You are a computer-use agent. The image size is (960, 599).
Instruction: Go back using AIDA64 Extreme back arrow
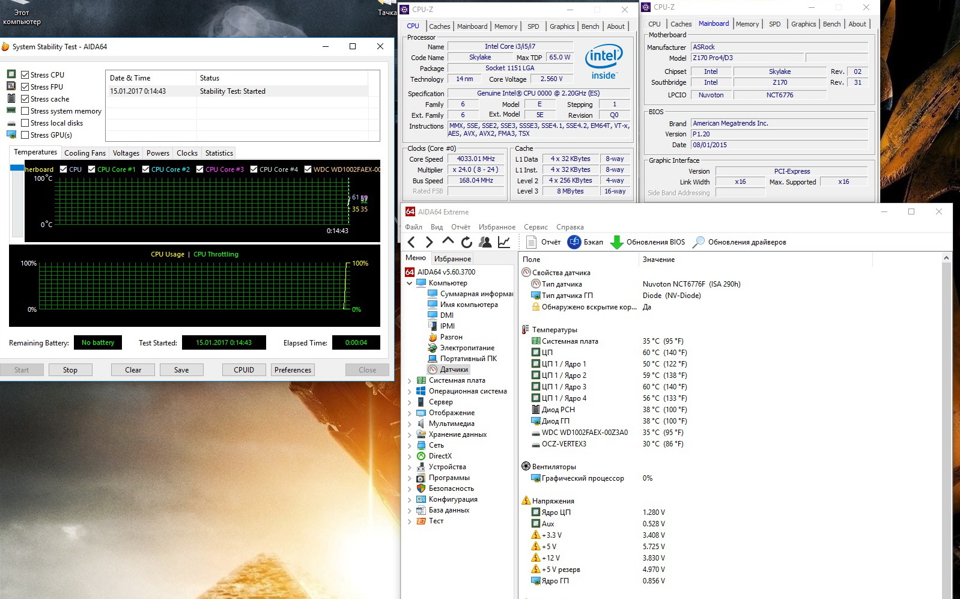click(412, 242)
